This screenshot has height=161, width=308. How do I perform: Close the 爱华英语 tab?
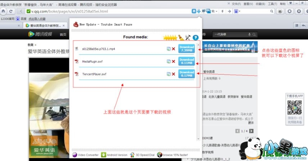tap(64, 25)
